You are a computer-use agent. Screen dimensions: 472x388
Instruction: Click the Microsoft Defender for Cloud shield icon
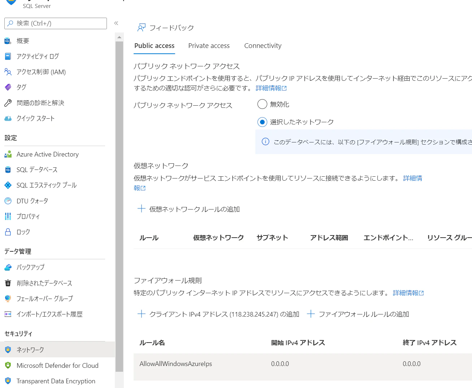8,365
